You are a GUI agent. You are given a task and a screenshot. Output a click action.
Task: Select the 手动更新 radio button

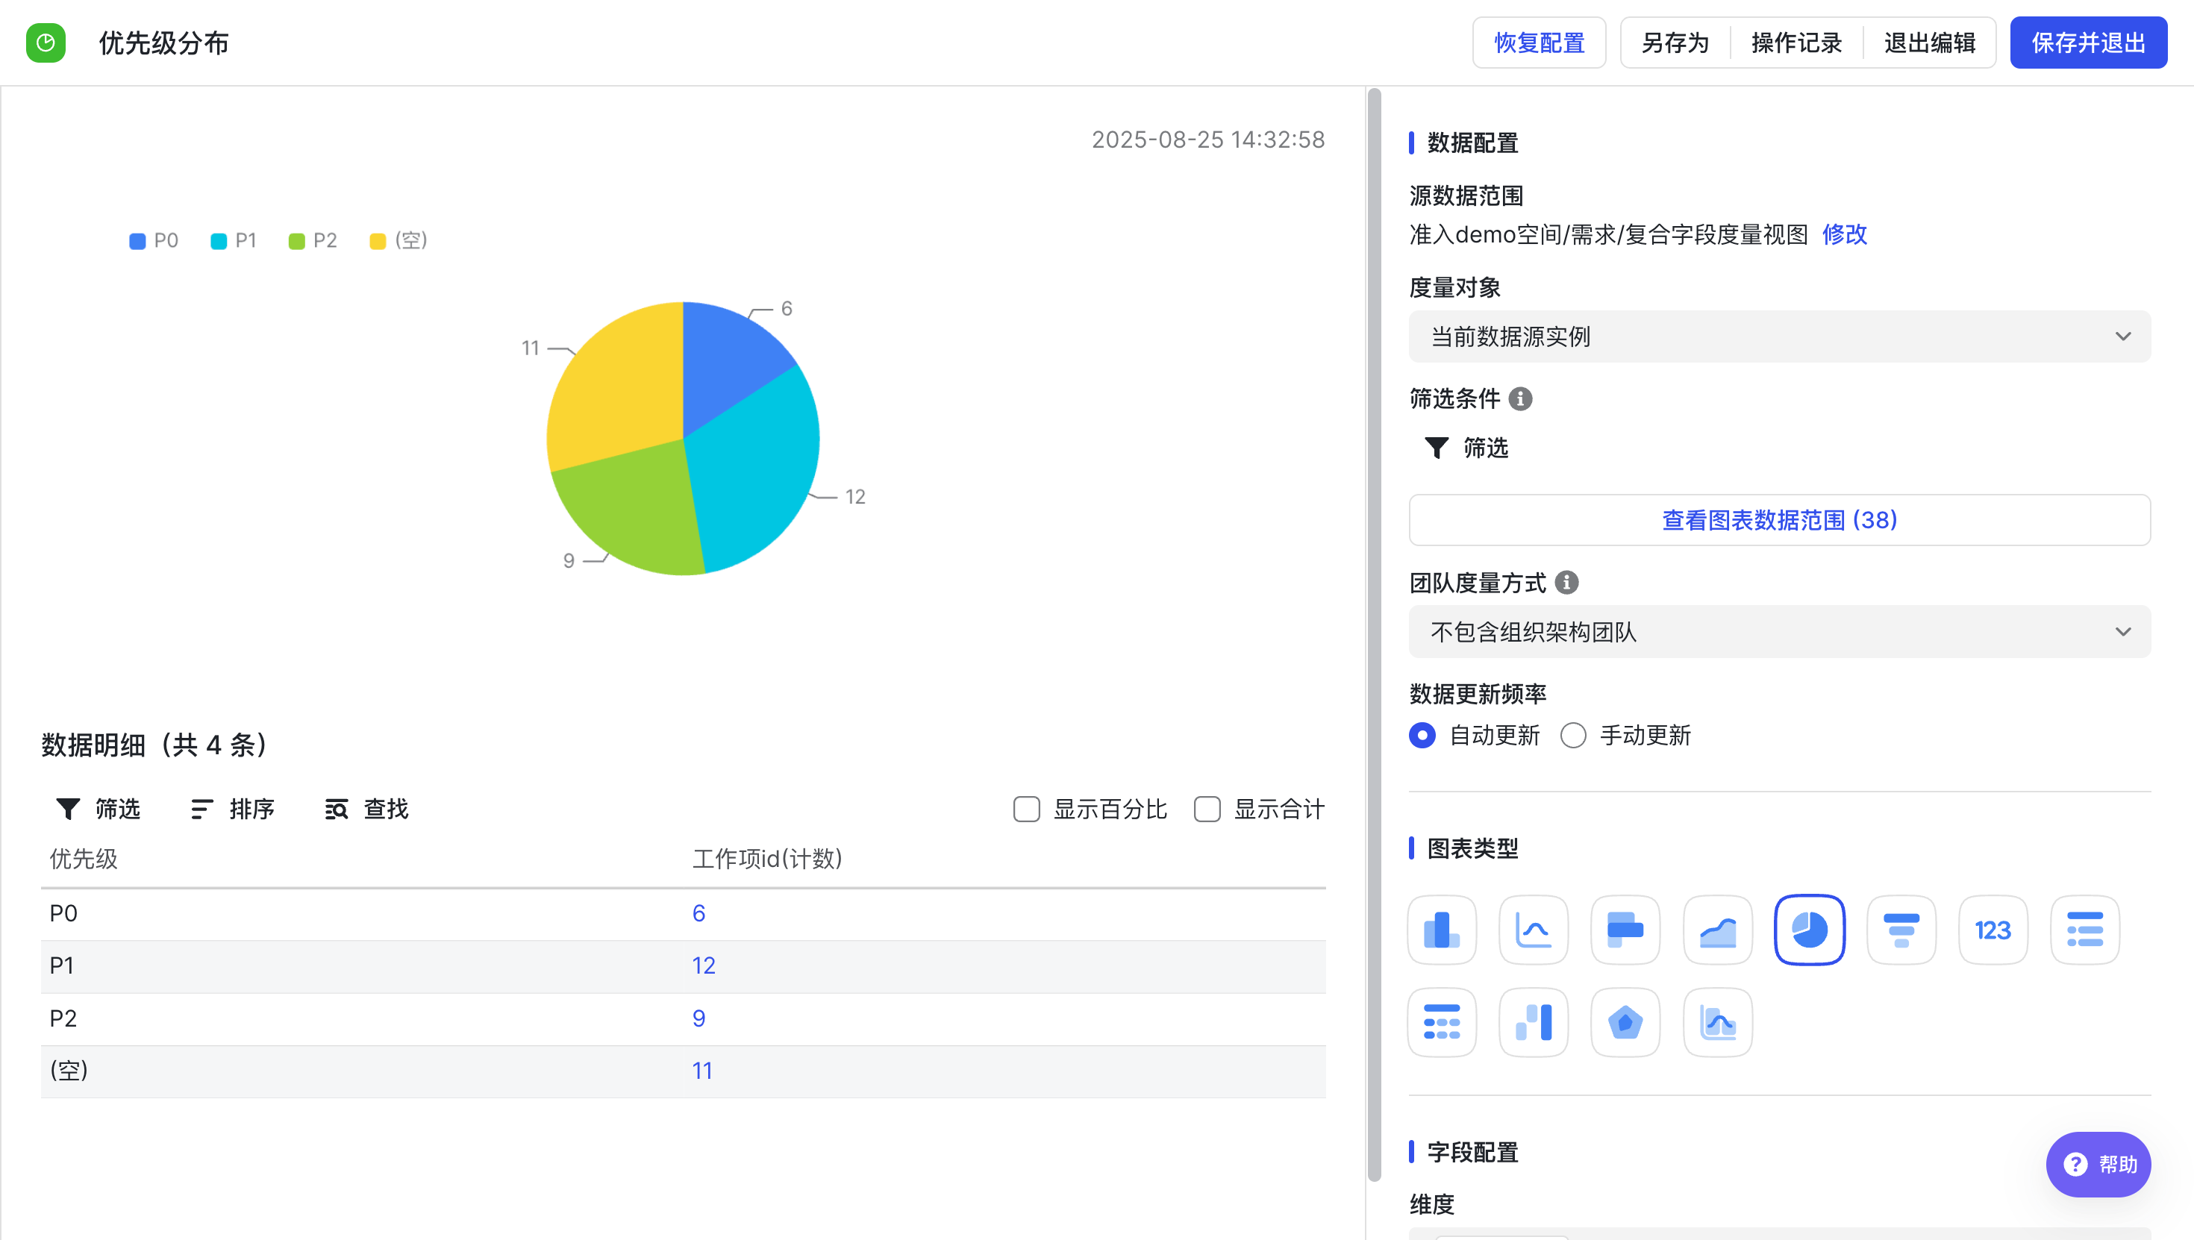(1573, 735)
